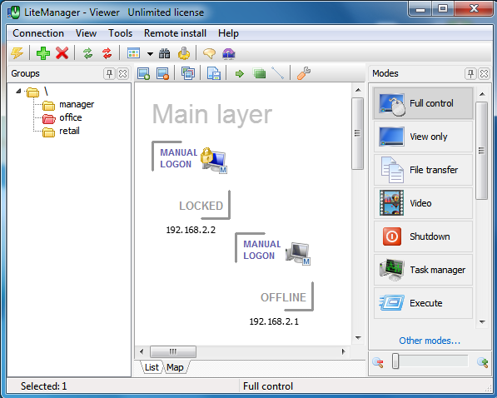Add a new connection with green plus
Image resolution: width=497 pixels, height=398 pixels.
click(x=43, y=53)
